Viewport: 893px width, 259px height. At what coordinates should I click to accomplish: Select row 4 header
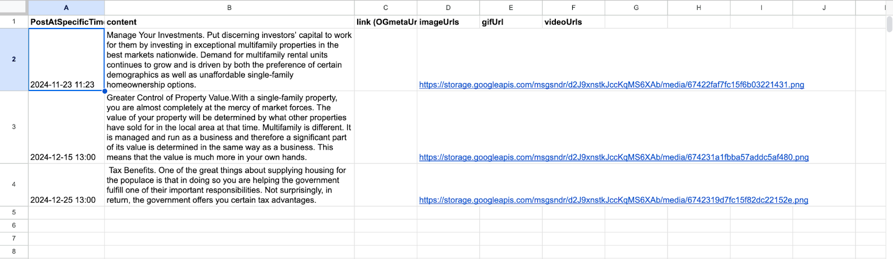(x=14, y=184)
